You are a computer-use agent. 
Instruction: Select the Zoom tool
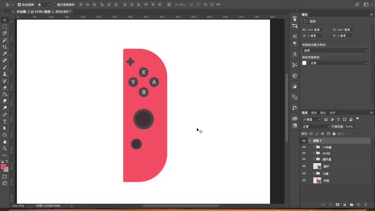(x=5, y=148)
